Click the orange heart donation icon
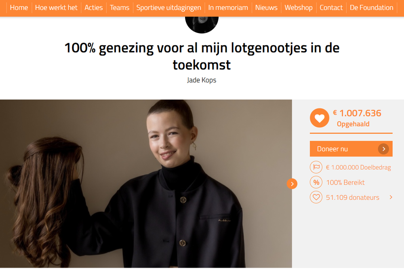 point(320,118)
